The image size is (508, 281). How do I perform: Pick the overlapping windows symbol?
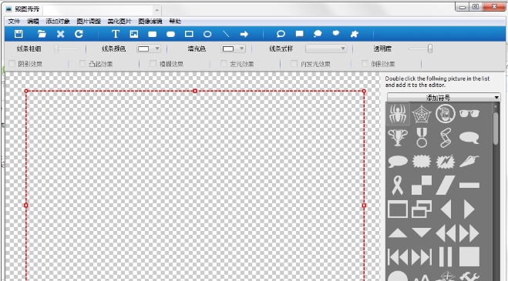(422, 209)
